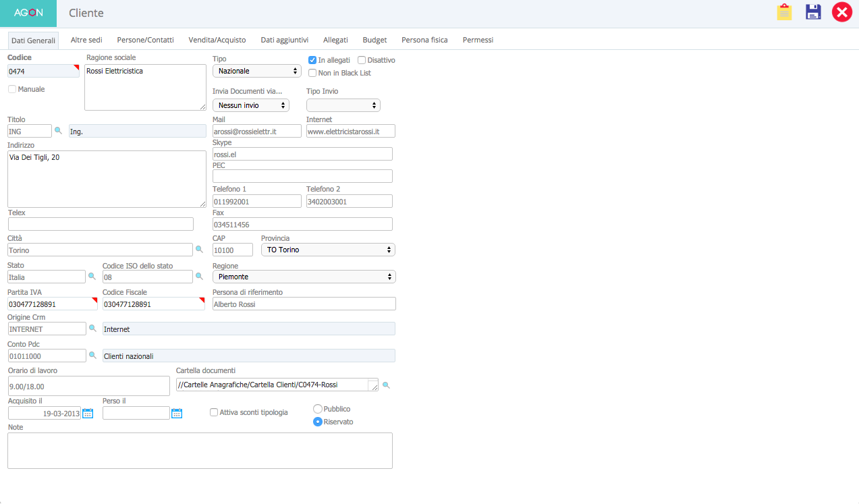Select the Pubblico radio button

click(318, 409)
